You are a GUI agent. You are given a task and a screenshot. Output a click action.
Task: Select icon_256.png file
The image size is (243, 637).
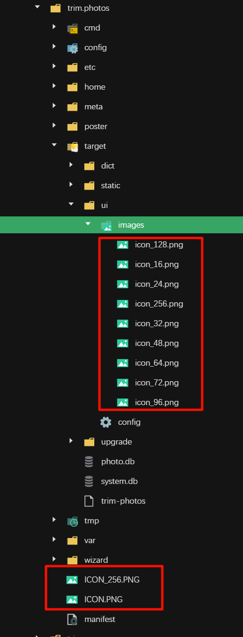pyautogui.click(x=159, y=304)
